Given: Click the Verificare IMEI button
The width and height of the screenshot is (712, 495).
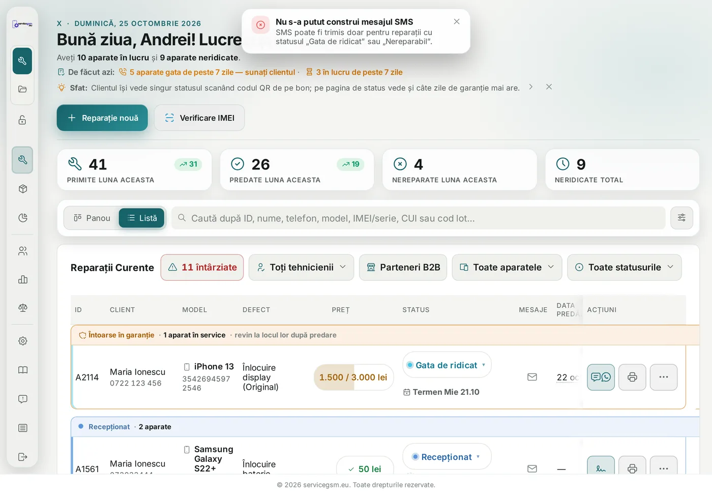Looking at the screenshot, I should coord(199,118).
